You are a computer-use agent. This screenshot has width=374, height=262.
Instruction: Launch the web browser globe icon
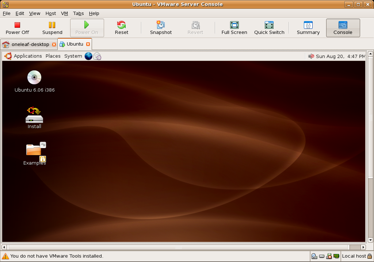88,56
